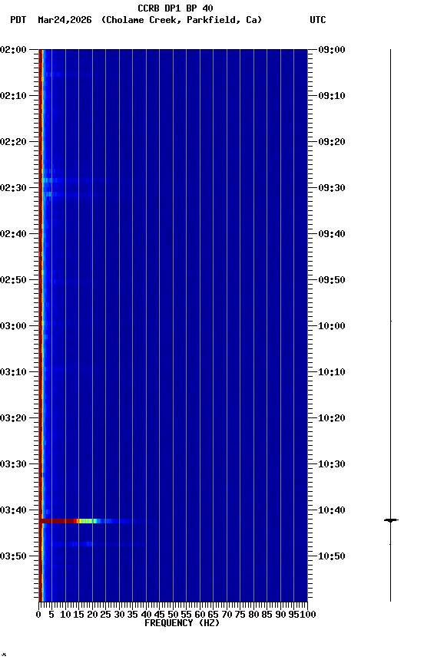Screen dimensions: 424x663
Task: Click the "FREQUENCY (HZ)" axis label
Action: (x=182, y=623)
